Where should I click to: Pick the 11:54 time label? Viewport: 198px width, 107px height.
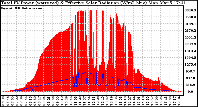pos(89,101)
